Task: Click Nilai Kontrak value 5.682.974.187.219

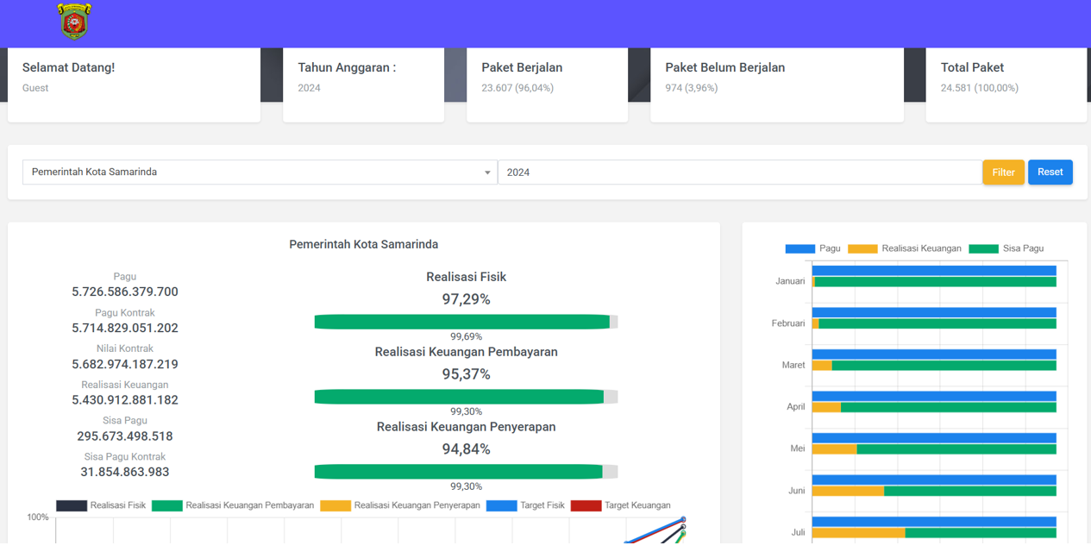Action: pos(125,364)
